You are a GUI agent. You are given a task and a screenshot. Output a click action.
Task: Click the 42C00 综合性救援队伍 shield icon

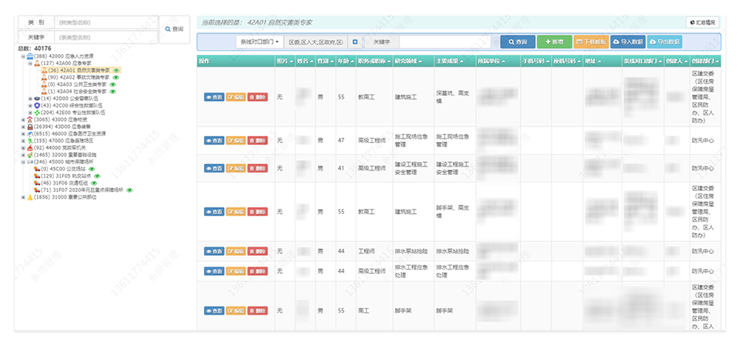pos(37,105)
